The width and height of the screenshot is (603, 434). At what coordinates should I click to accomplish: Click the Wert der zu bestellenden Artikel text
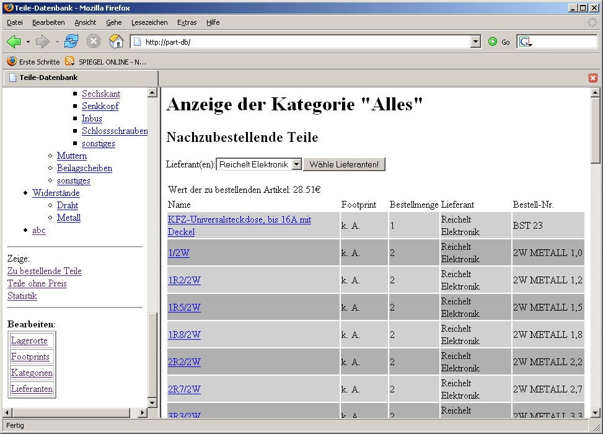(x=245, y=189)
